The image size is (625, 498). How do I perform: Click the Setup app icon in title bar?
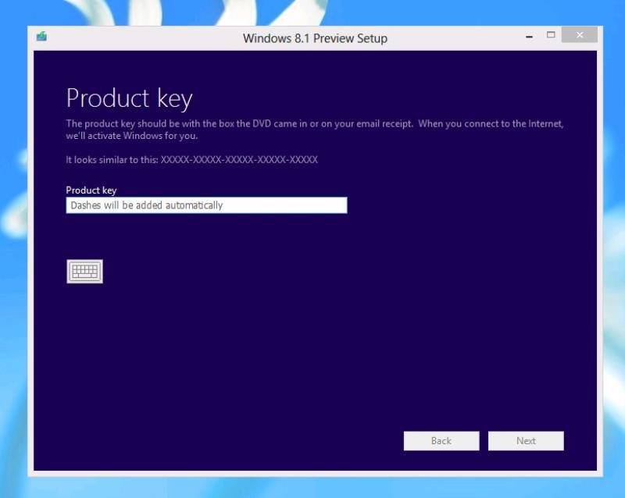tap(41, 37)
